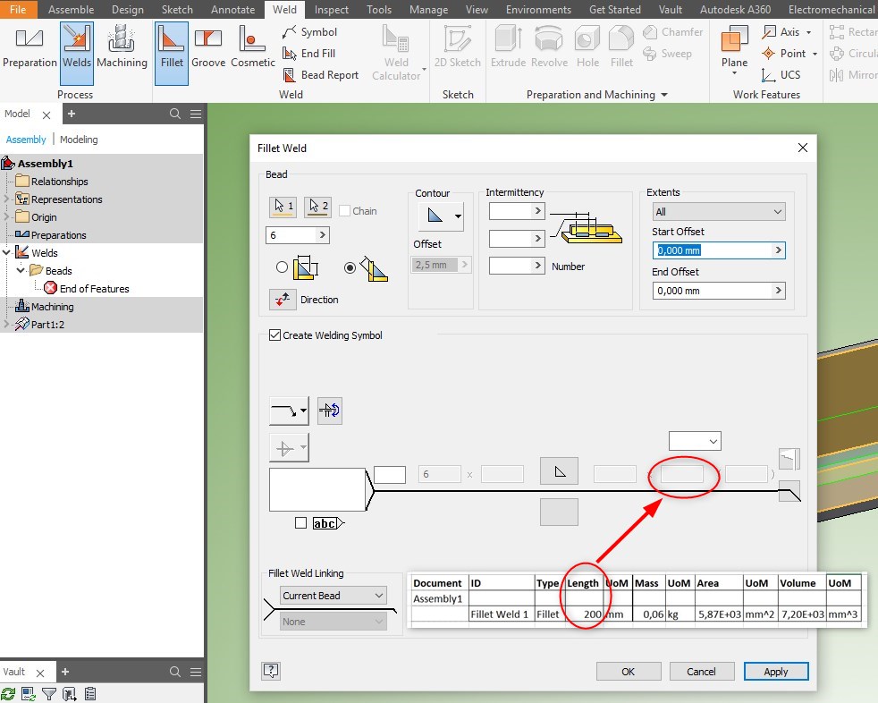Switch to the Modeling browser tab
Viewport: 878px width, 703px height.
pos(79,140)
